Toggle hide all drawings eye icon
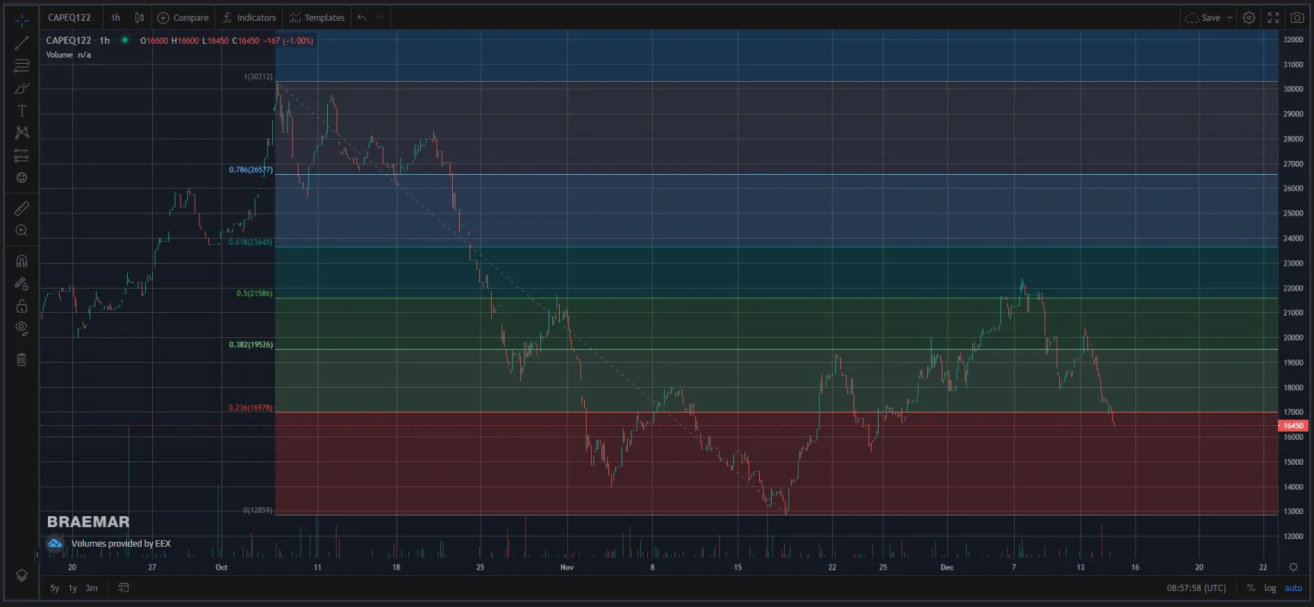The height and width of the screenshot is (607, 1314). pos(22,328)
